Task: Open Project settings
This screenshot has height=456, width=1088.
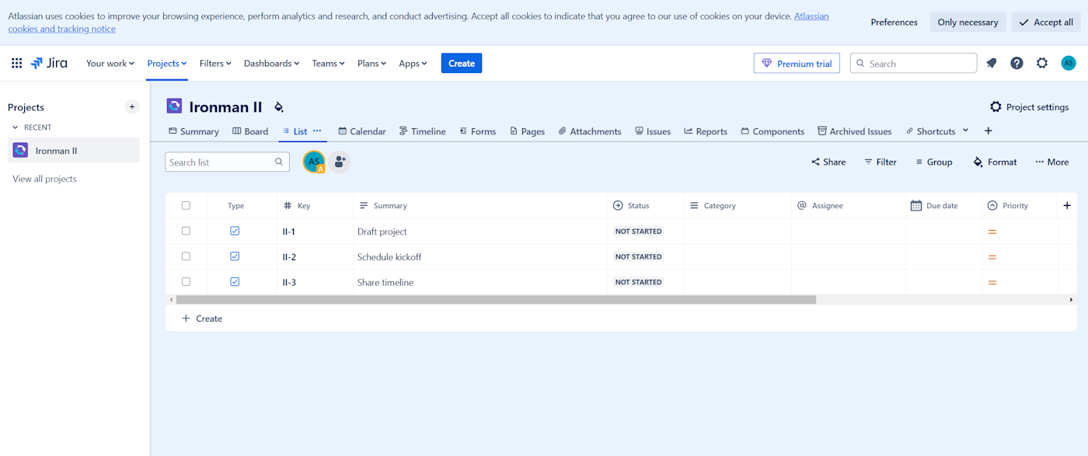Action: click(x=1029, y=107)
